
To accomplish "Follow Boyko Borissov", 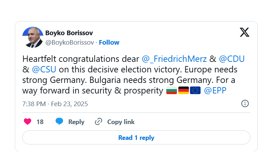I will coord(109,43).
